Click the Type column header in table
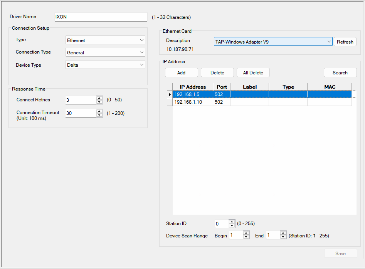 [x=288, y=87]
